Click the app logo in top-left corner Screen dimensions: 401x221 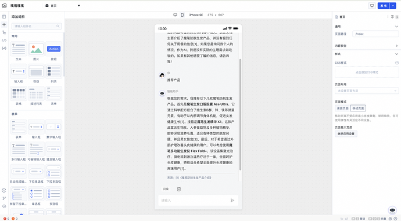(4, 6)
